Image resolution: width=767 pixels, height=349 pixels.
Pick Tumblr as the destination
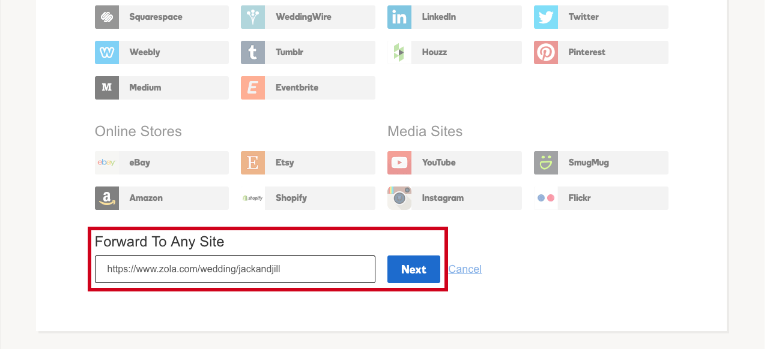tap(308, 52)
